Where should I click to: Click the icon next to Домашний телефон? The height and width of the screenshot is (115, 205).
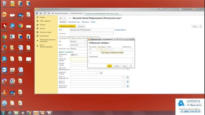[x=101, y=73]
